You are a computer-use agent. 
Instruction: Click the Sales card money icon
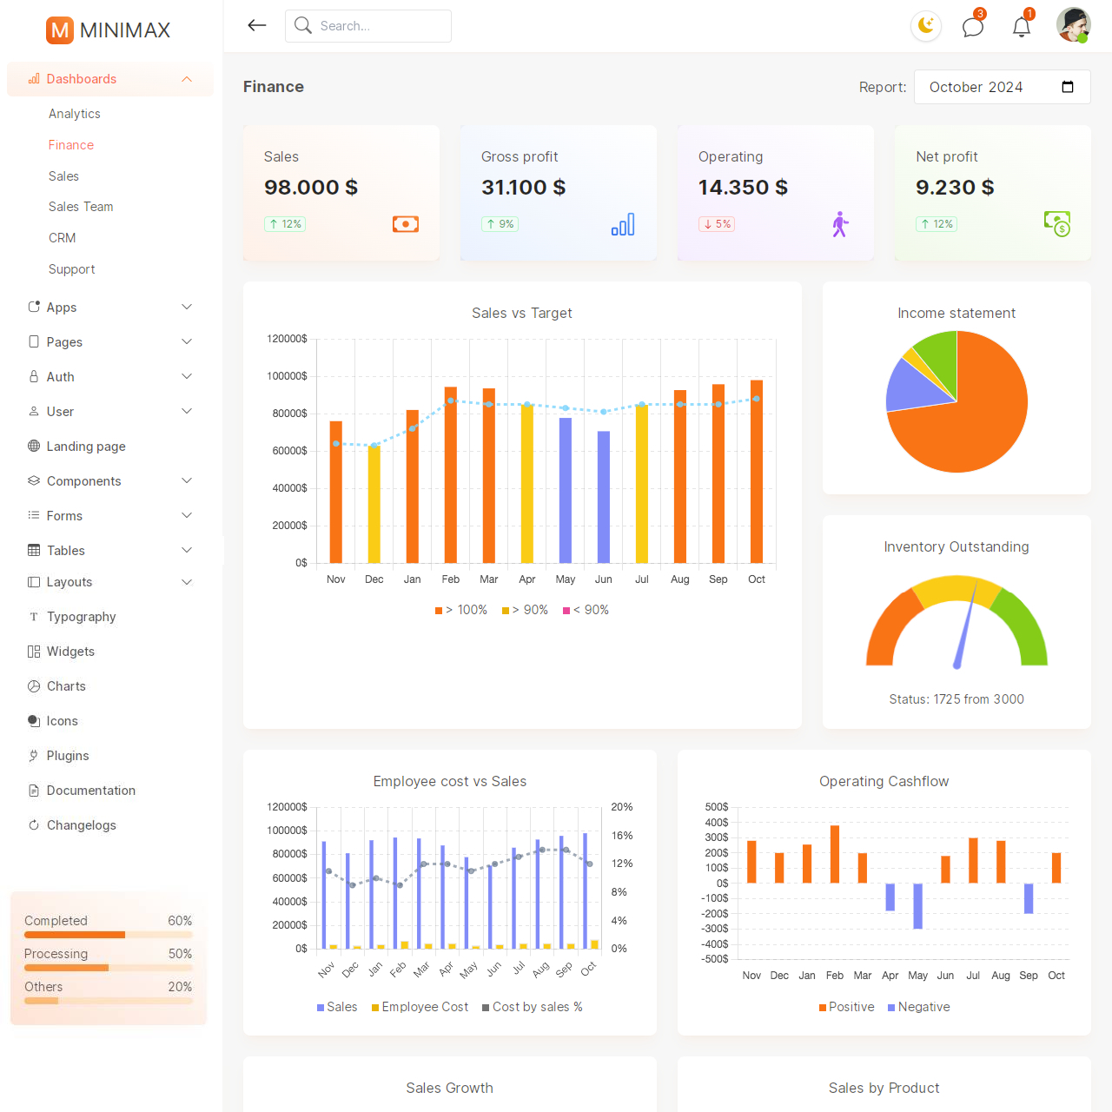coord(406,224)
